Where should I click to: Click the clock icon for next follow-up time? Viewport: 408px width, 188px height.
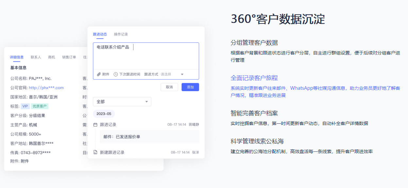pos(115,74)
